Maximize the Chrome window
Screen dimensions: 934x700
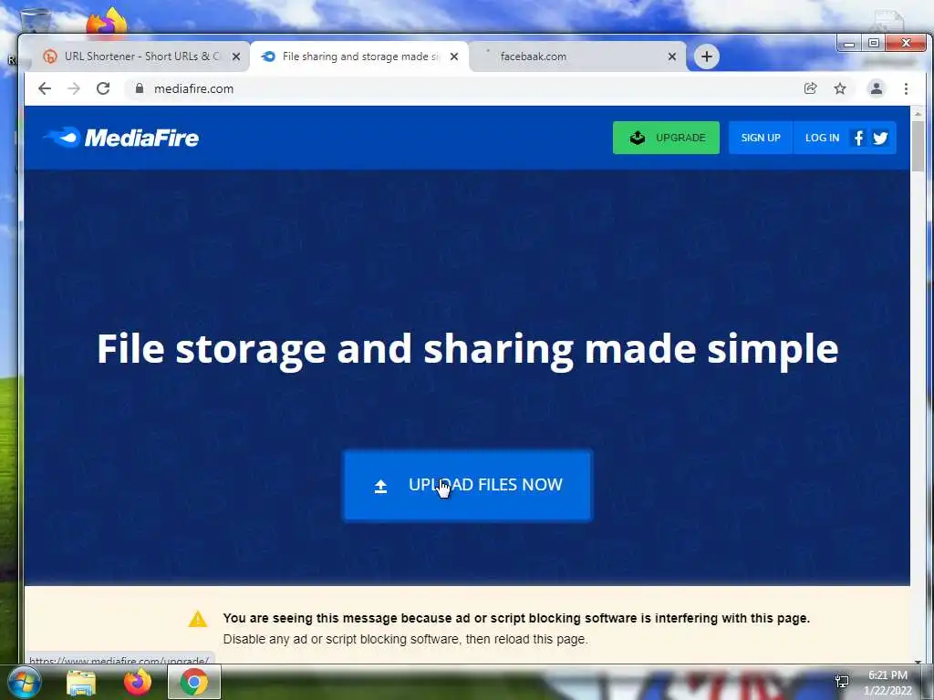click(874, 43)
